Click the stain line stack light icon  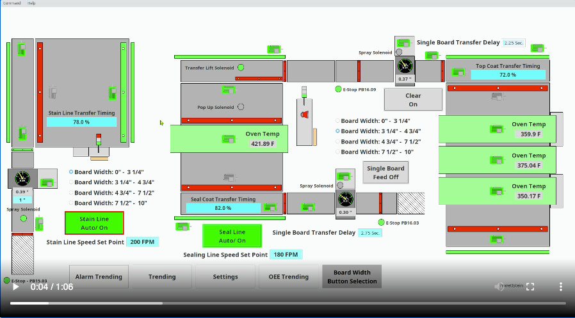98,139
